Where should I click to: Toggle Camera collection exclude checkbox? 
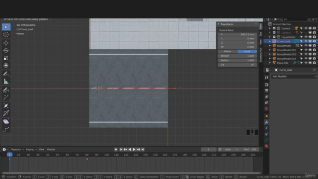pyautogui.click(x=274, y=28)
